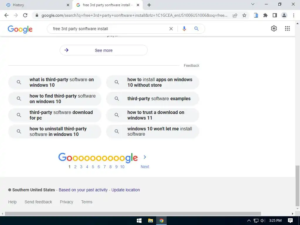Image resolution: width=300 pixels, height=225 pixels.
Task: Search windows 10 won't let me install
Action: click(x=153, y=132)
